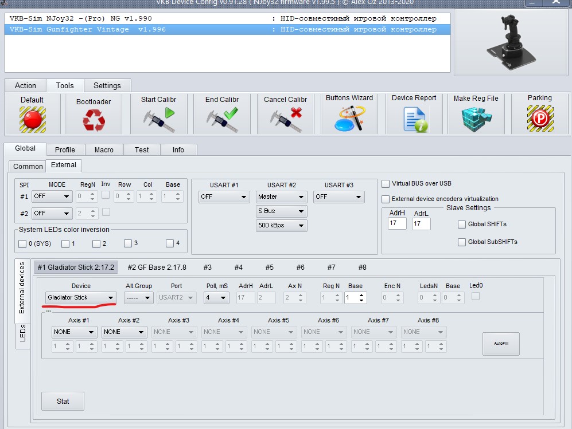Finish calibration using End Calibr icon

point(222,119)
